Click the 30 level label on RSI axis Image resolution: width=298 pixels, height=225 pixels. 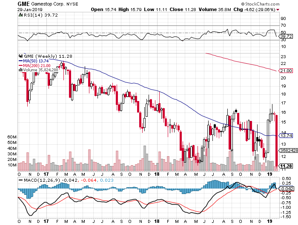[x=283, y=39]
